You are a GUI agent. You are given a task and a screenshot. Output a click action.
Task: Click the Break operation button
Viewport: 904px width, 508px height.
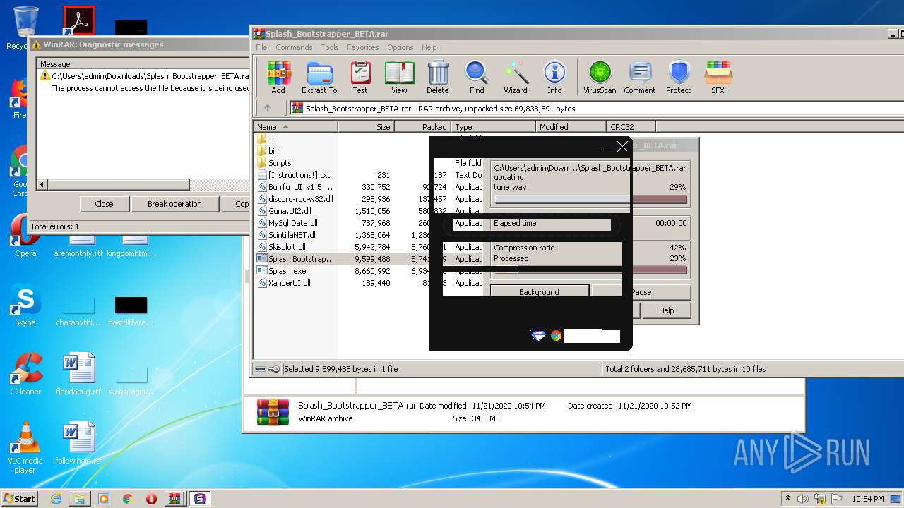point(174,204)
